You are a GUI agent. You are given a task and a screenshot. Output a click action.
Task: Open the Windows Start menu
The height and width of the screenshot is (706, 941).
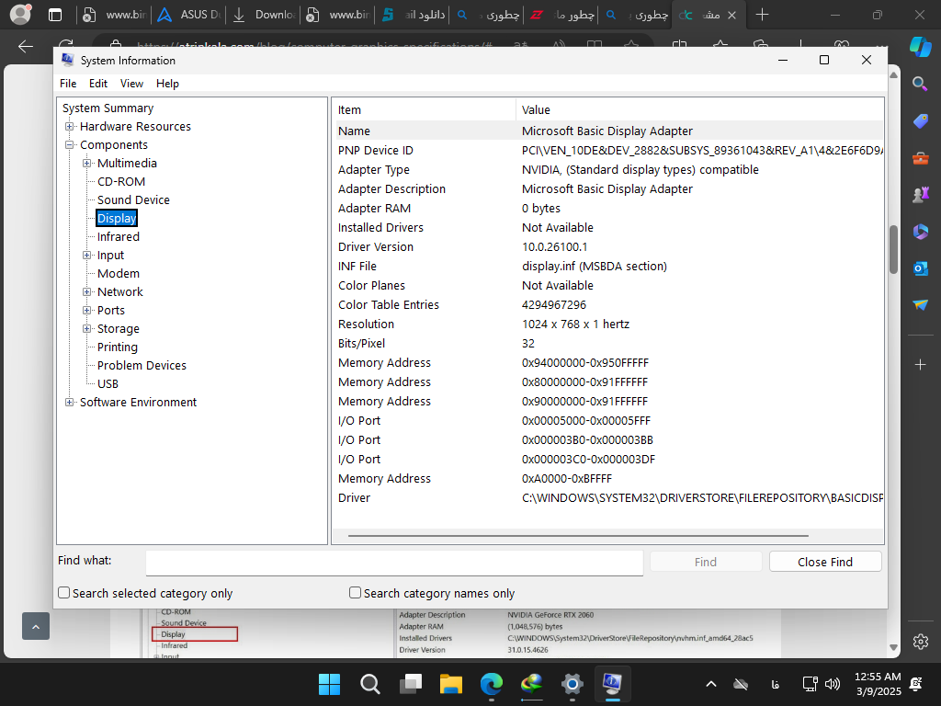[329, 684]
